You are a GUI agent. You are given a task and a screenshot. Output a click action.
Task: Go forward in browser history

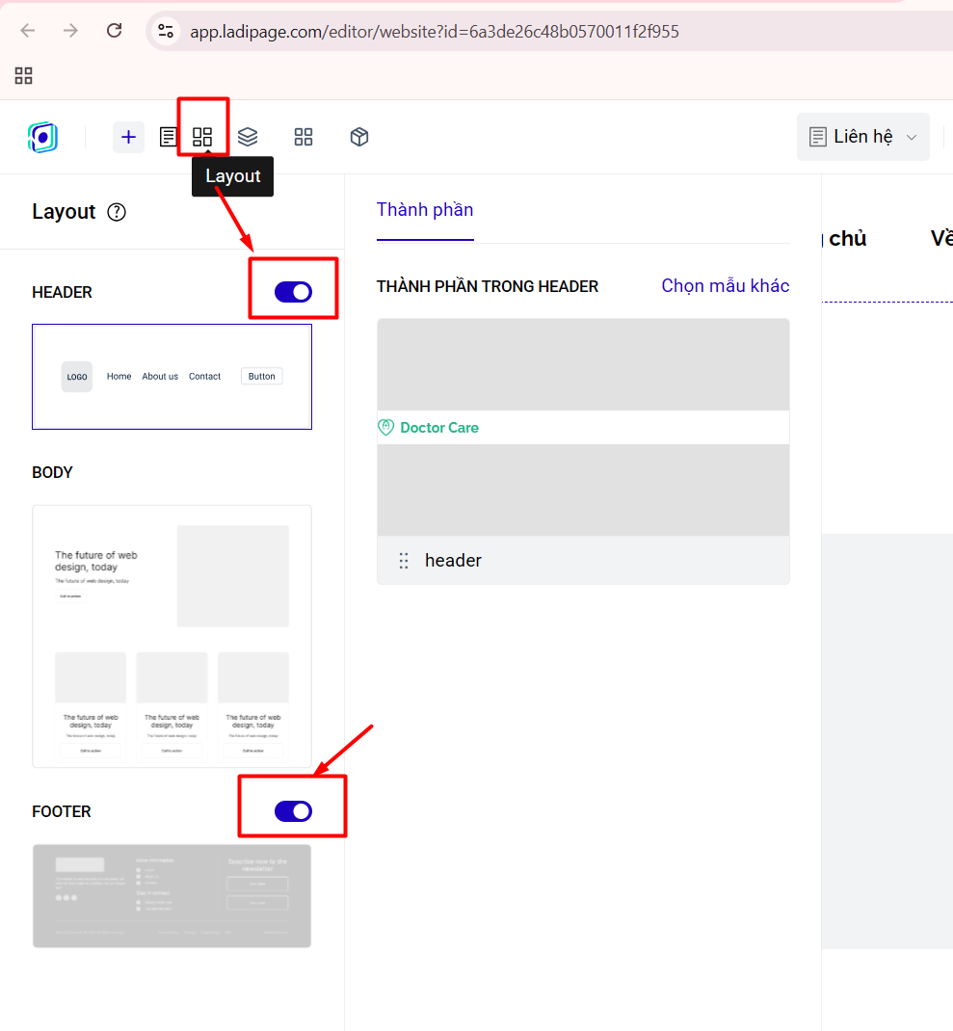(70, 30)
